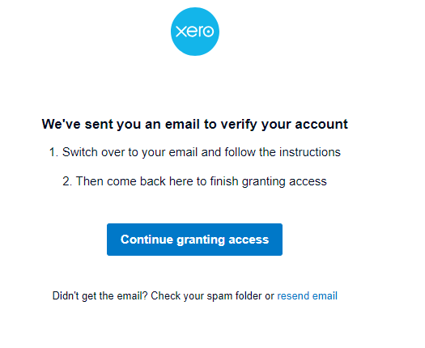This screenshot has width=425, height=348.
Task: Click the Continue granting access button
Action: (x=194, y=240)
